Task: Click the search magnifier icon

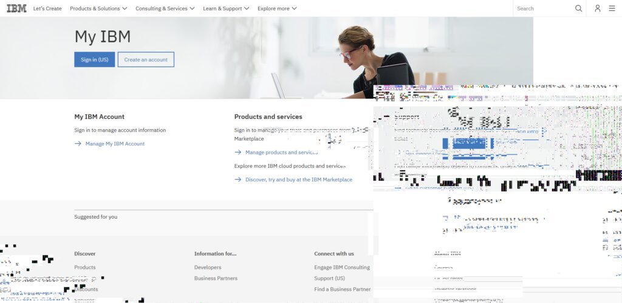Action: coord(579,8)
